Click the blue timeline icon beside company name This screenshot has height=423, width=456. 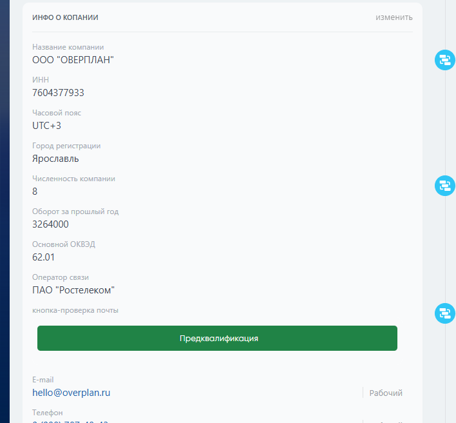point(444,61)
